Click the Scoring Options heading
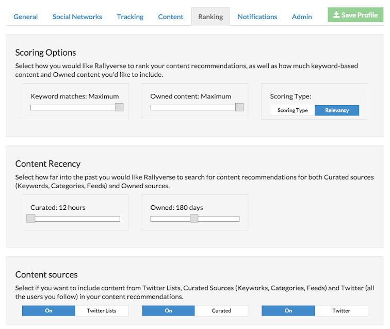The width and height of the screenshot is (390, 329). click(x=45, y=53)
